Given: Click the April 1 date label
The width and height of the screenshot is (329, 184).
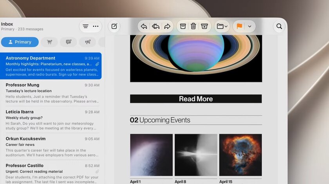Looking at the screenshot, I should [136, 182].
